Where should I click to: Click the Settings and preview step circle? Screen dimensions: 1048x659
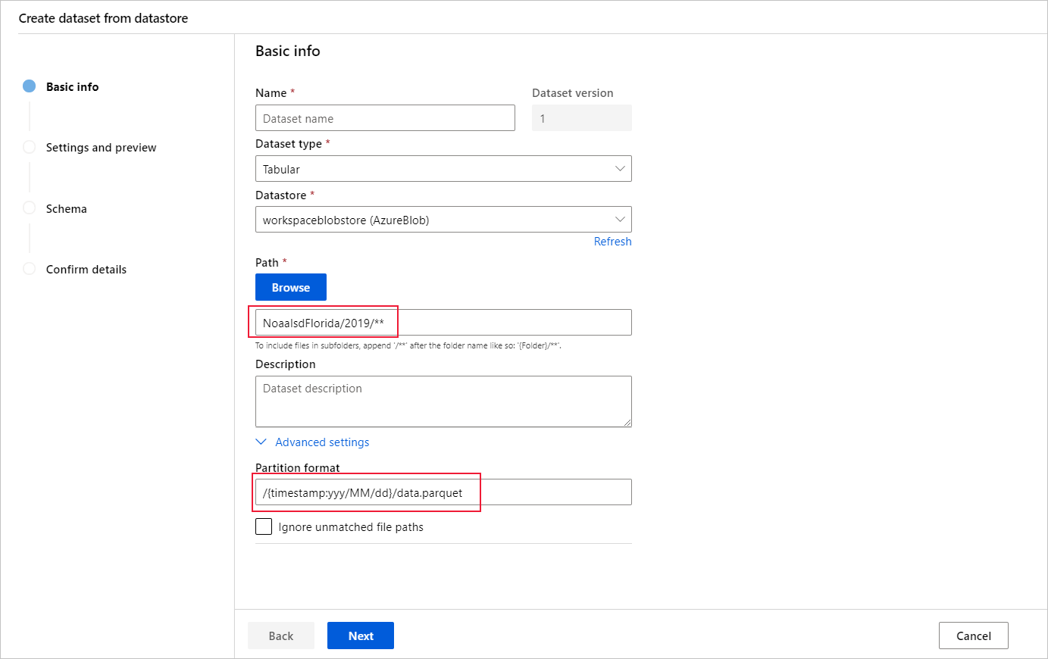[x=30, y=147]
